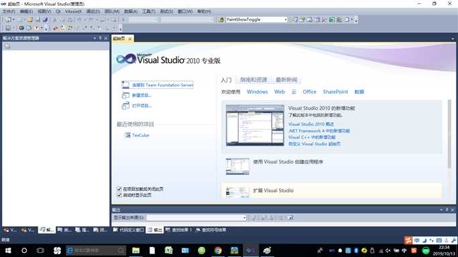Viewport: 458px width, 257px height.
Task: Select the Web category link
Action: point(279,92)
